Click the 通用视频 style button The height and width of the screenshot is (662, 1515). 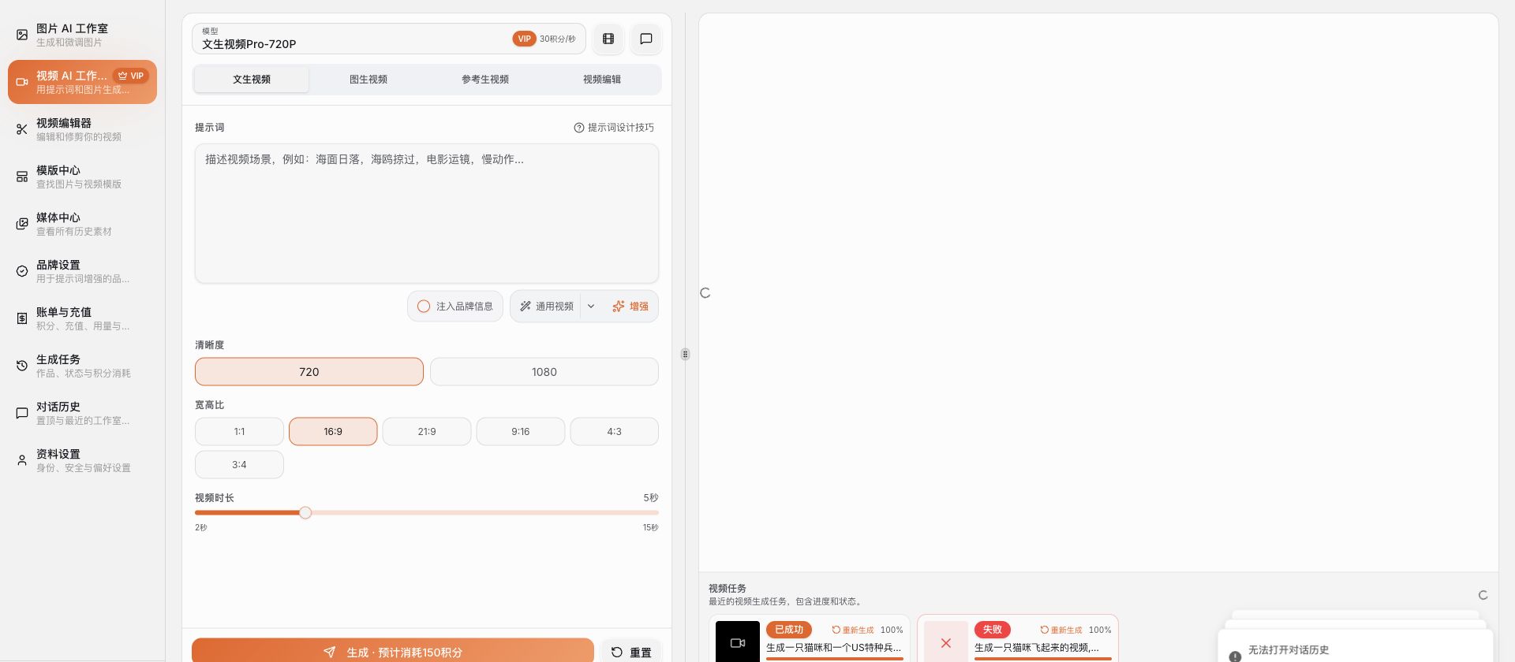click(x=546, y=307)
